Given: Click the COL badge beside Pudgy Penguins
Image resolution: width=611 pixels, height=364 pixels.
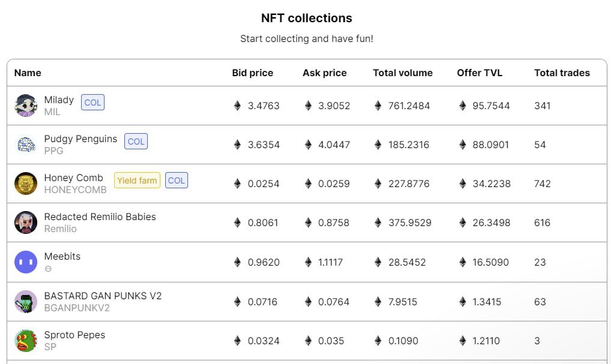Looking at the screenshot, I should click(136, 142).
